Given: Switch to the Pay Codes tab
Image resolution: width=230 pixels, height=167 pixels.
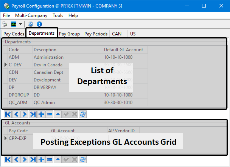Looking at the screenshot, I should click(13, 34).
